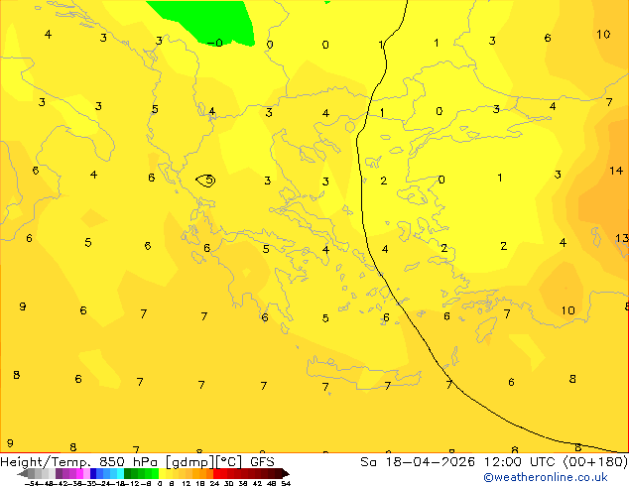629x486 pixels.
Task: Click the 10 value in top right corner
Action: [603, 35]
